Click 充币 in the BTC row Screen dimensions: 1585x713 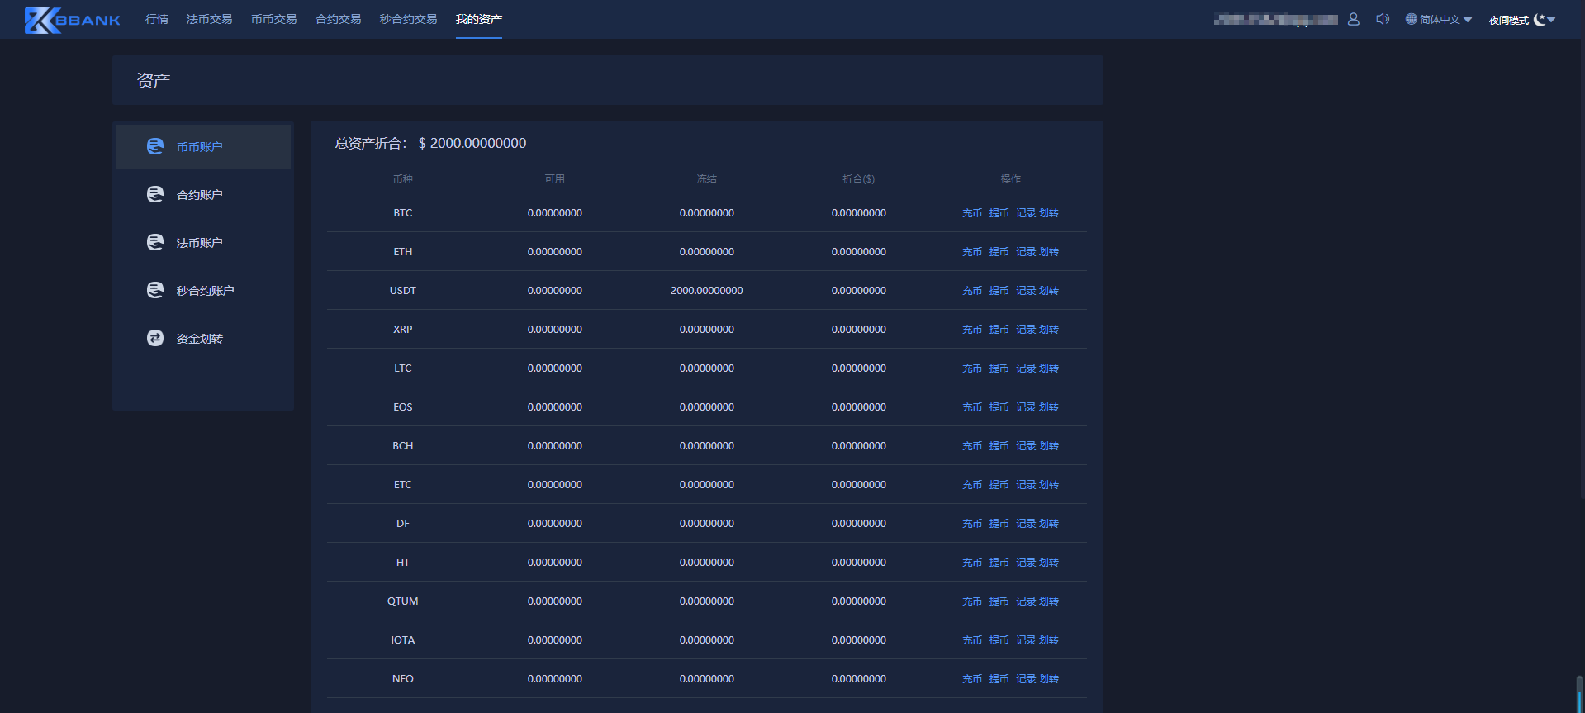tap(972, 213)
